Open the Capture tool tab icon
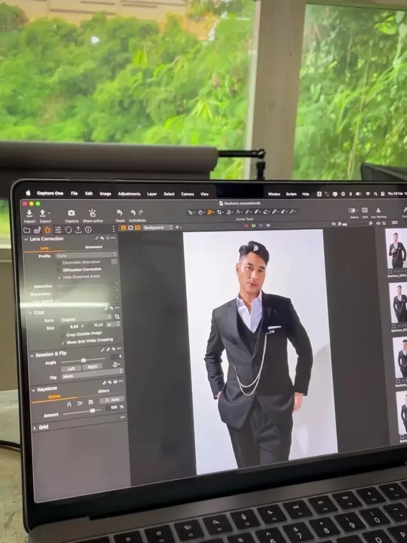 click(37, 230)
